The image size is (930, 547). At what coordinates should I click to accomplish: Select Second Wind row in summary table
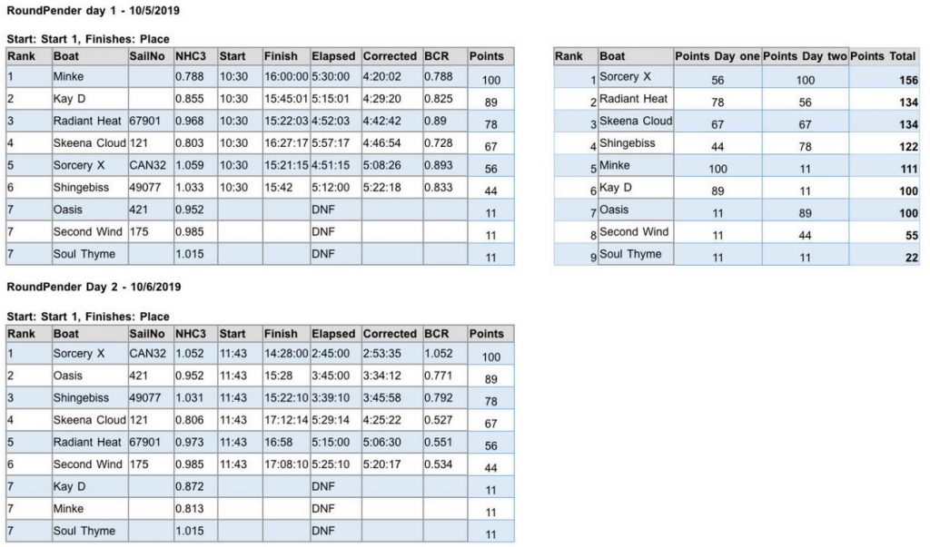[737, 231]
